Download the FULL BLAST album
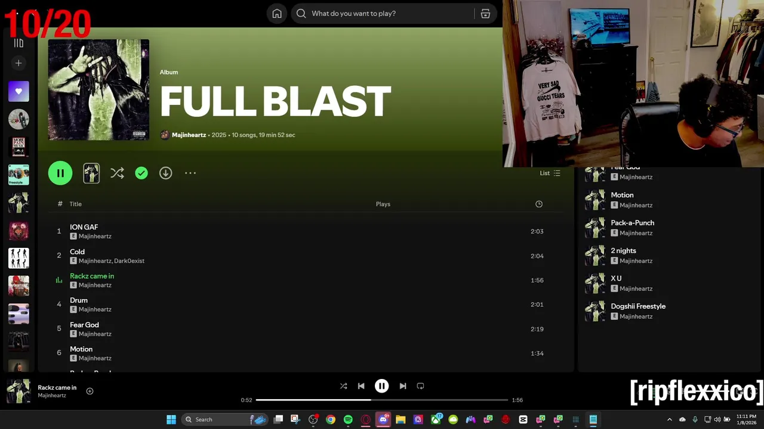Screen dimensions: 764x429 [x=165, y=173]
